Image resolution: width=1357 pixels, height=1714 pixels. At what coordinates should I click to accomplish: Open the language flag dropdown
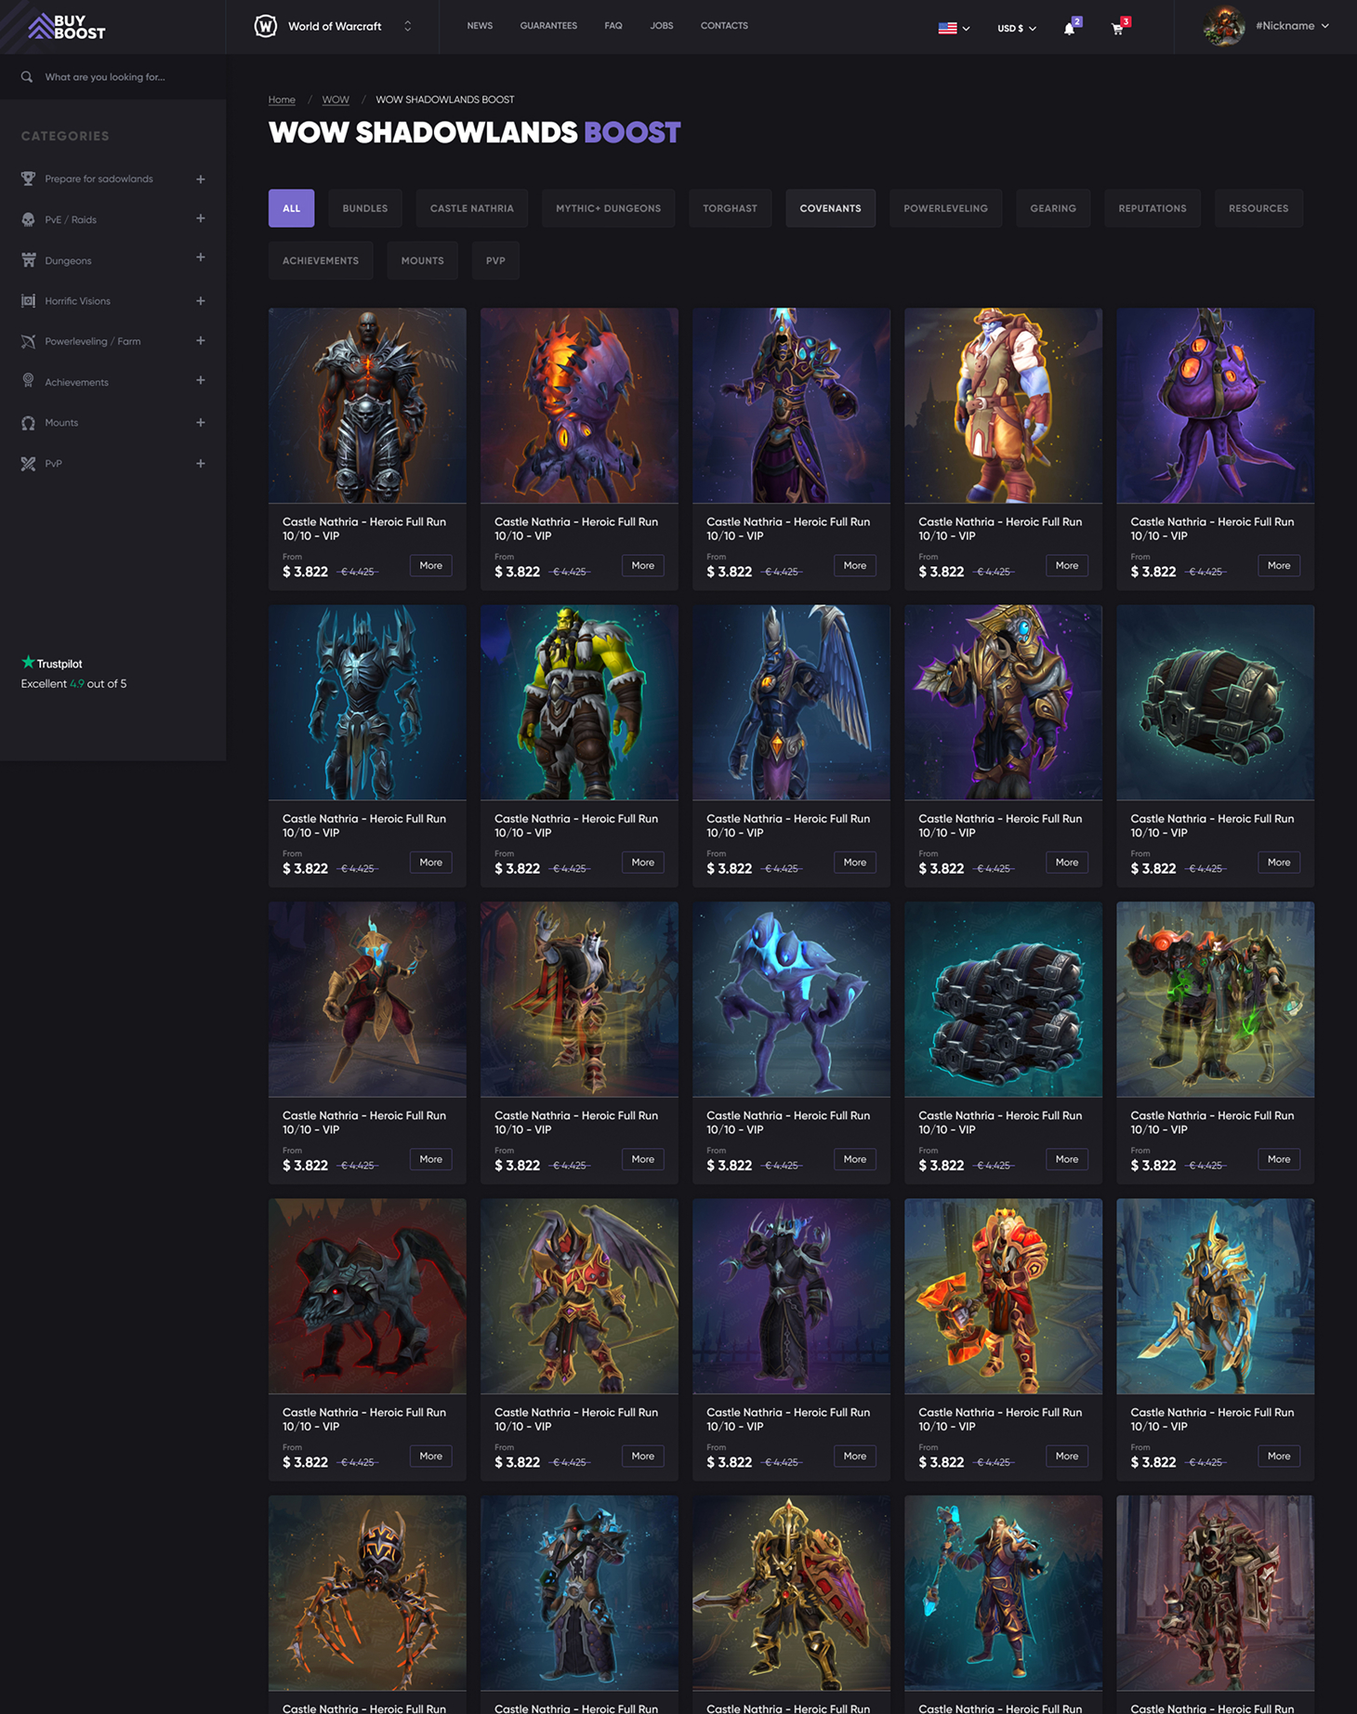954,28
